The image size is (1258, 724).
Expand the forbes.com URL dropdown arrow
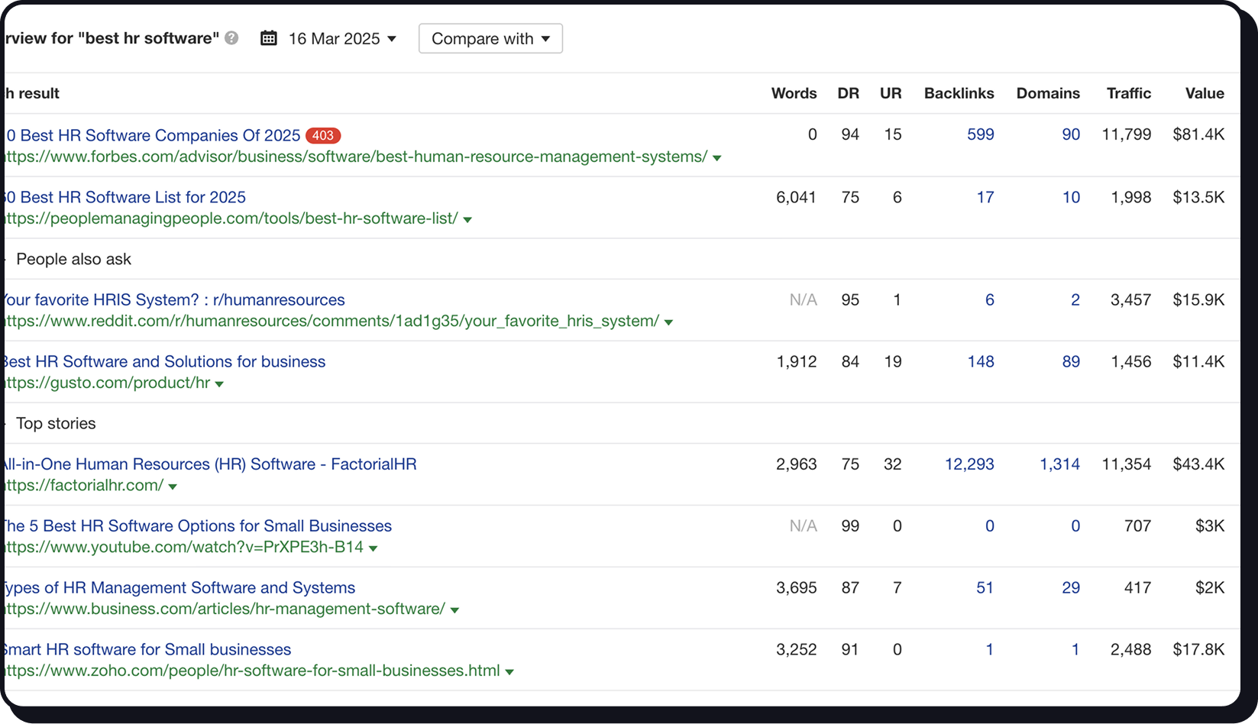(x=716, y=158)
